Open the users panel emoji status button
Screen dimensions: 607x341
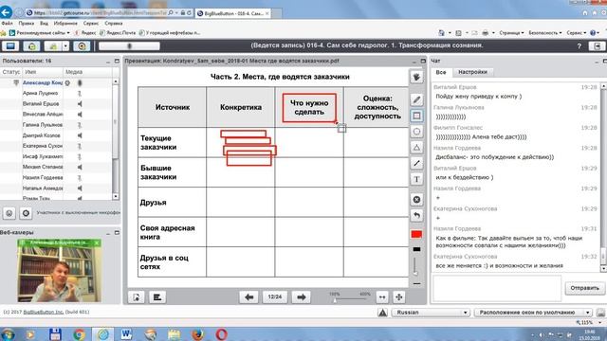pos(9,213)
